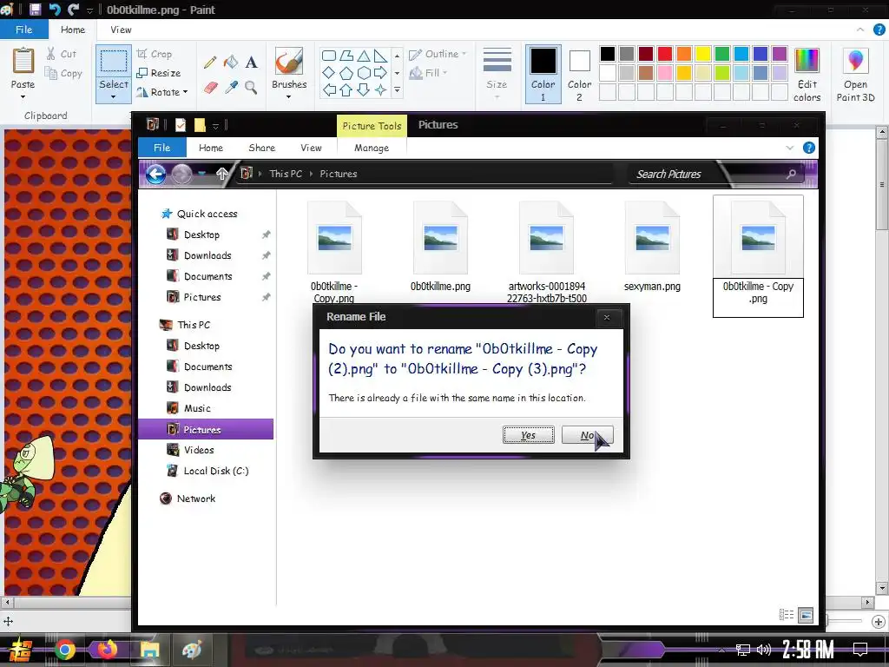889x667 pixels.
Task: Select the Pencil tool in Paint
Action: (x=210, y=62)
